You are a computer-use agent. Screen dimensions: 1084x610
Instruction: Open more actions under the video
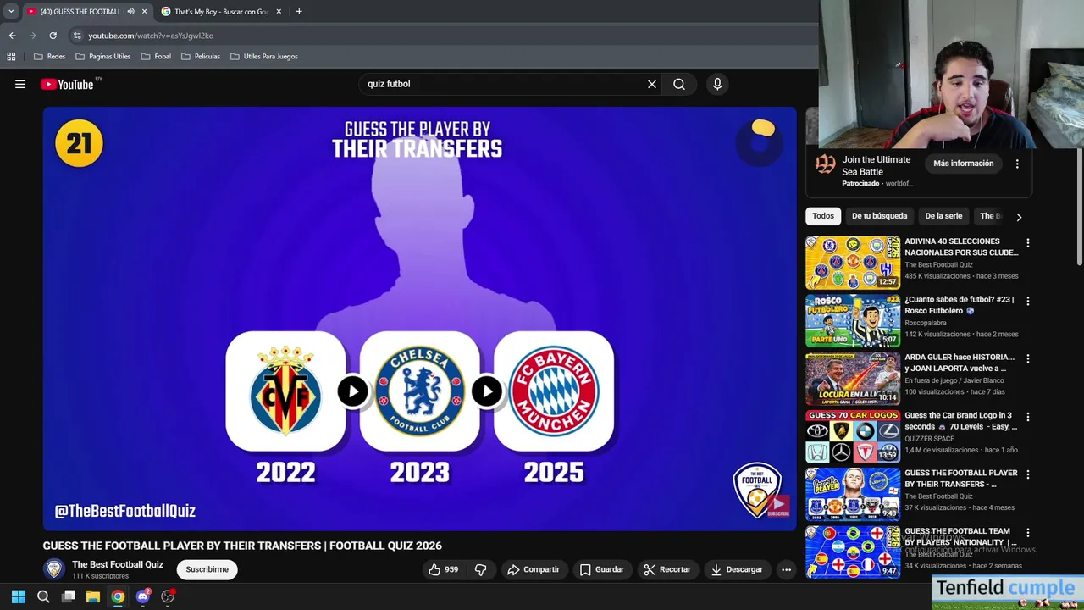786,569
